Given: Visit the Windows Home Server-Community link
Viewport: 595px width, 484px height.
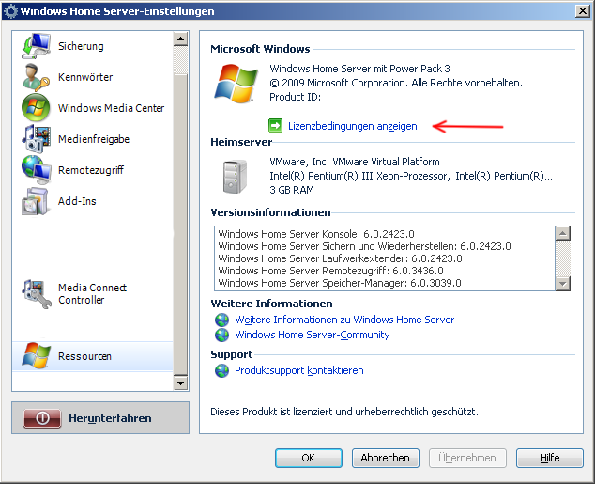Looking at the screenshot, I should pyautogui.click(x=313, y=336).
